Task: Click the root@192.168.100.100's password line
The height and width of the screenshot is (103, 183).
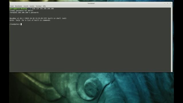Action: tap(24, 13)
